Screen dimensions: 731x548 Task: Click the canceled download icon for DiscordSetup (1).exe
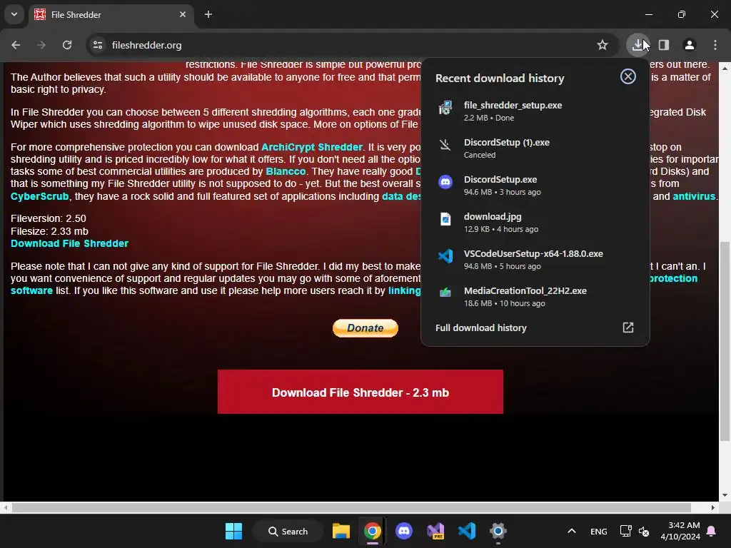click(x=445, y=145)
